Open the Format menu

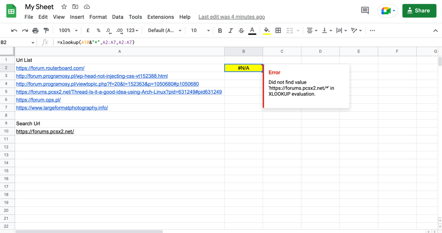(x=98, y=17)
